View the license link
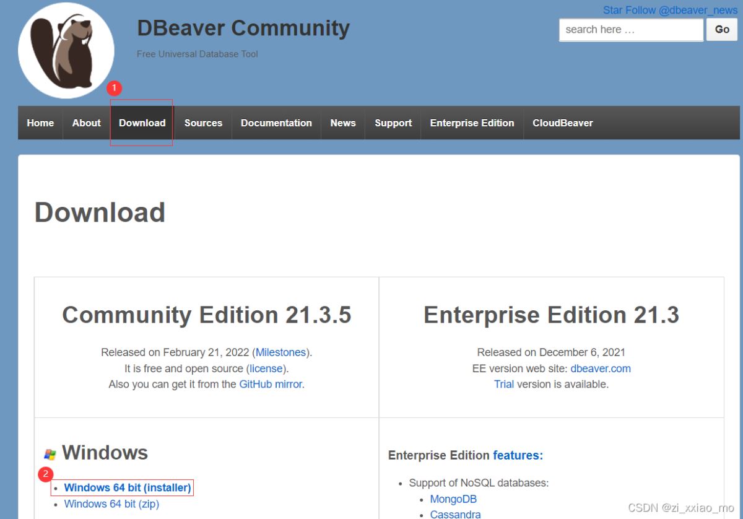Viewport: 743px width, 519px height. click(266, 368)
